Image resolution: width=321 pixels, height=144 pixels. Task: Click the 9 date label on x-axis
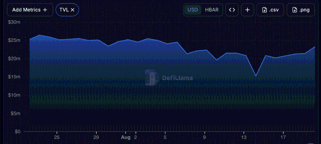tap(204, 137)
